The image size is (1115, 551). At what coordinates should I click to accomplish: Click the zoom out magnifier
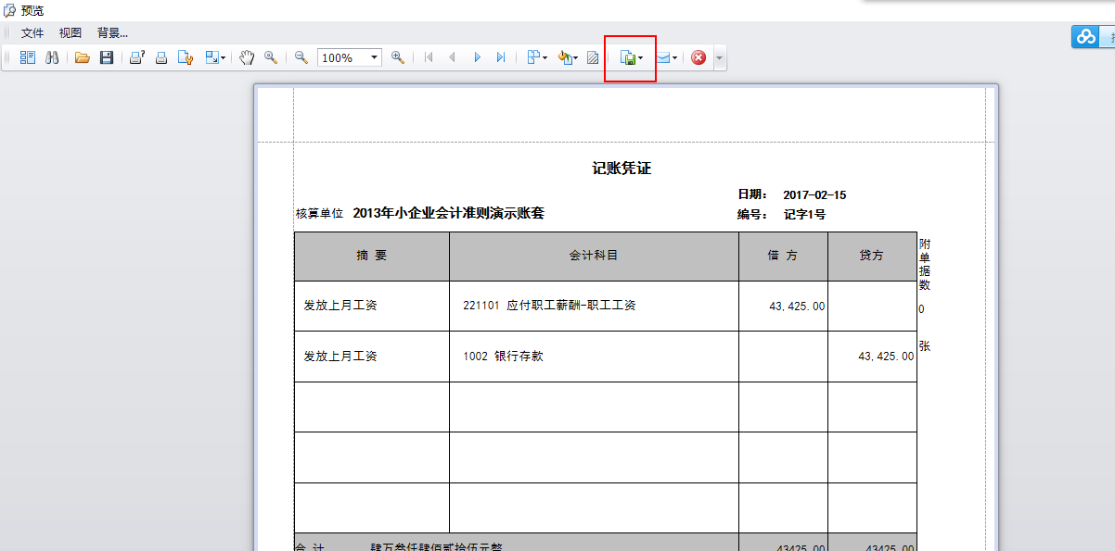point(301,57)
